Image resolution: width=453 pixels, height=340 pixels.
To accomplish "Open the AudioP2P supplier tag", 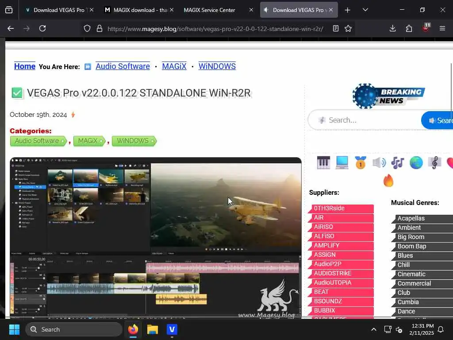I will pos(341,264).
